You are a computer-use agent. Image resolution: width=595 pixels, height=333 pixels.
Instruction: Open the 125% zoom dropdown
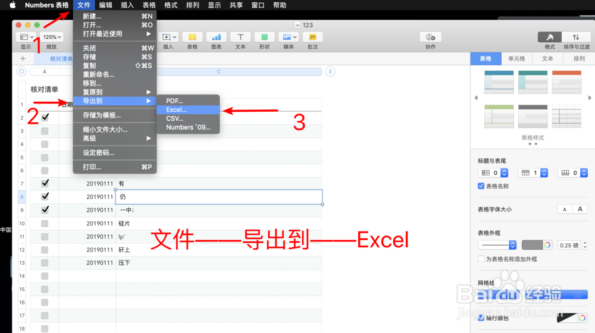pos(52,37)
